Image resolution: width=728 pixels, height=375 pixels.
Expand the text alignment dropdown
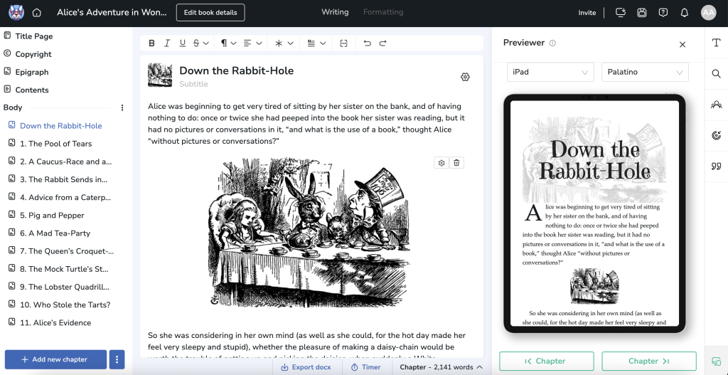(x=252, y=43)
